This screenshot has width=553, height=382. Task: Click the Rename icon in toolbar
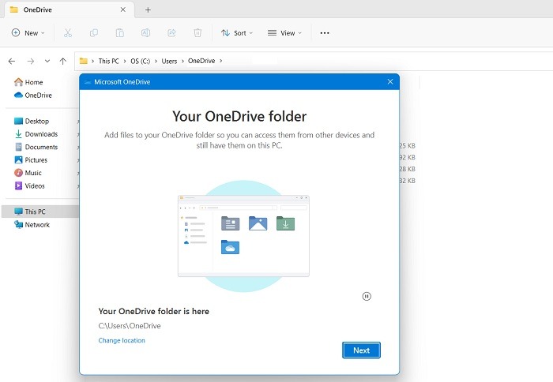(145, 33)
